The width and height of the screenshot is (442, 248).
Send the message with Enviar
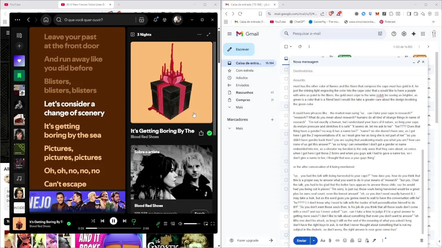(x=301, y=240)
